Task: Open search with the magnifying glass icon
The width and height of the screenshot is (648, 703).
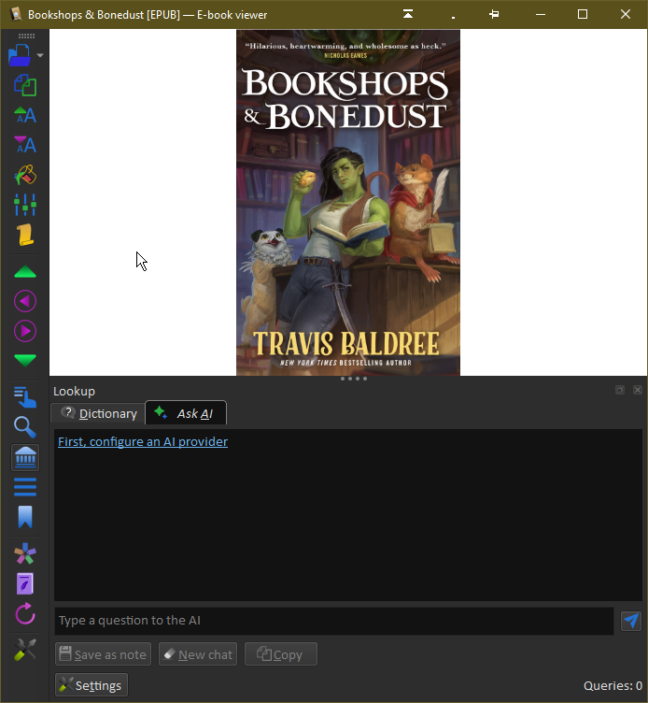Action: pyautogui.click(x=25, y=427)
